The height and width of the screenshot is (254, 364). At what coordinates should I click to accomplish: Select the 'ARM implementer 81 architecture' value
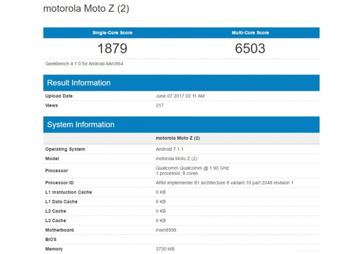224,183
